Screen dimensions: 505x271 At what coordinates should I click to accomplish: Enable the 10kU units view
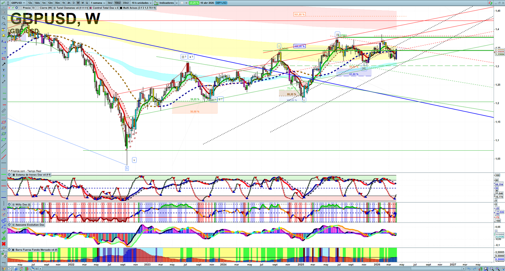(x=117, y=3)
